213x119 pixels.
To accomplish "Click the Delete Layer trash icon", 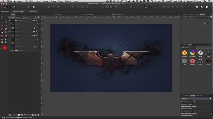I will point(39,115).
